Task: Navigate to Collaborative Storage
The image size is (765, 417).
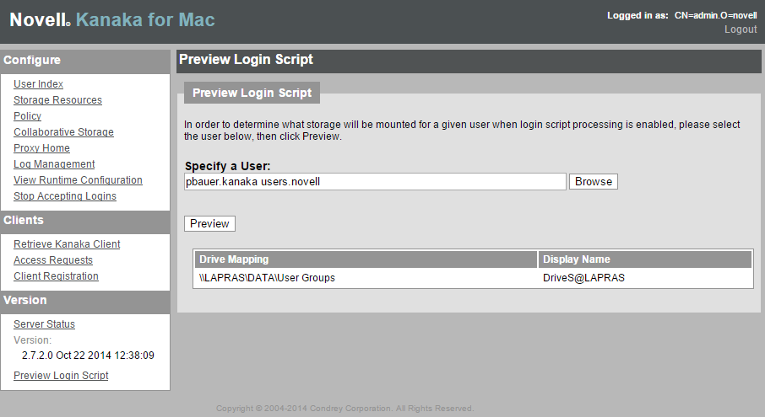Action: tap(63, 132)
